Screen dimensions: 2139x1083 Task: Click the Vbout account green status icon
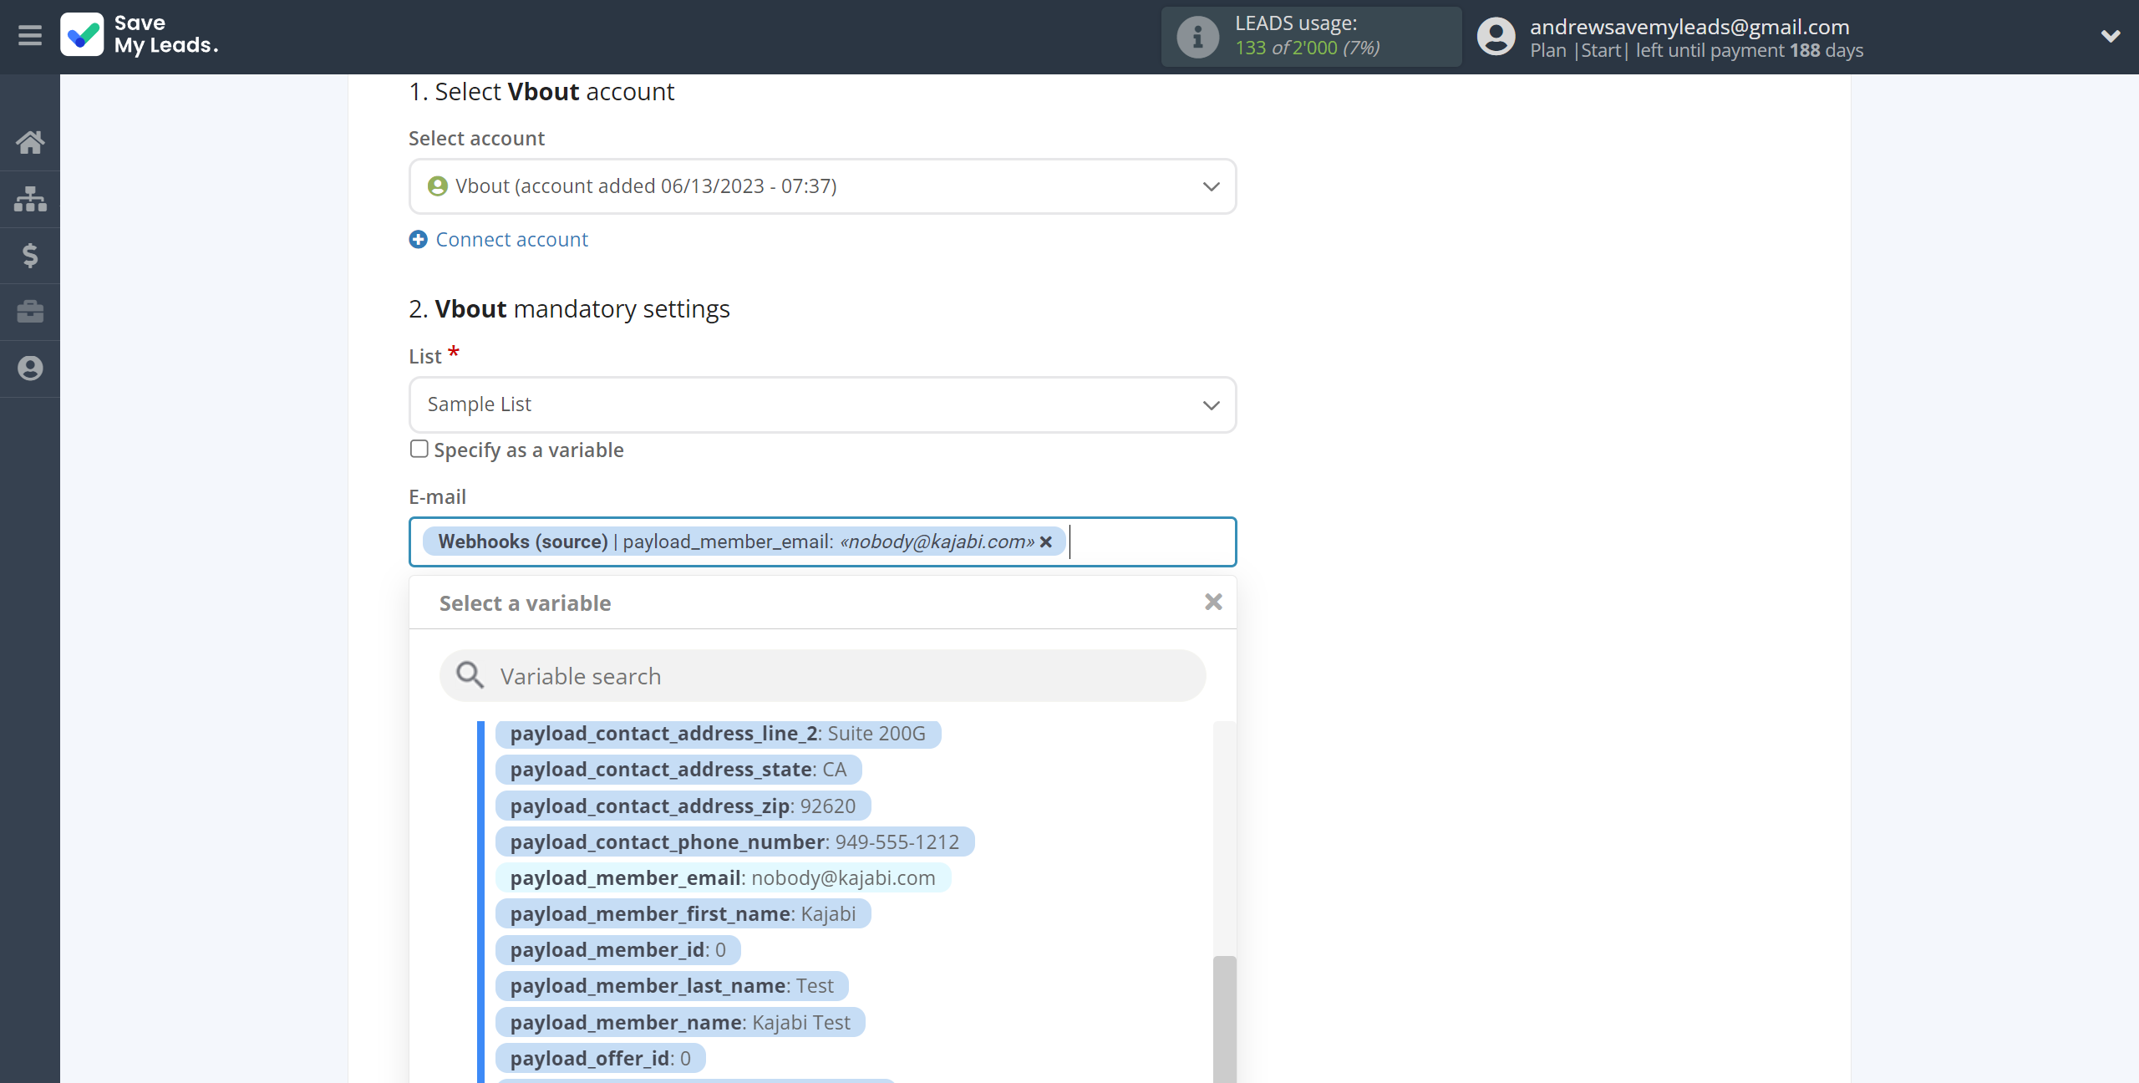click(437, 186)
